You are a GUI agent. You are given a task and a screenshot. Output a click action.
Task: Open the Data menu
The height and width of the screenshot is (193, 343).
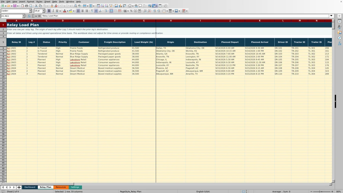coord(55,2)
